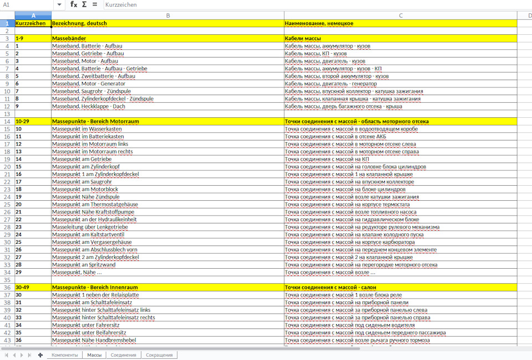This screenshot has height=360, width=532.
Task: Select cell 'Bezeichnung, deutsch'
Action: point(168,23)
